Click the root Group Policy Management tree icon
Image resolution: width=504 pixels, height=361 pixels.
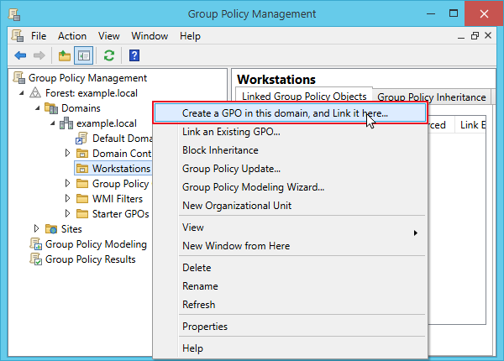[18, 78]
